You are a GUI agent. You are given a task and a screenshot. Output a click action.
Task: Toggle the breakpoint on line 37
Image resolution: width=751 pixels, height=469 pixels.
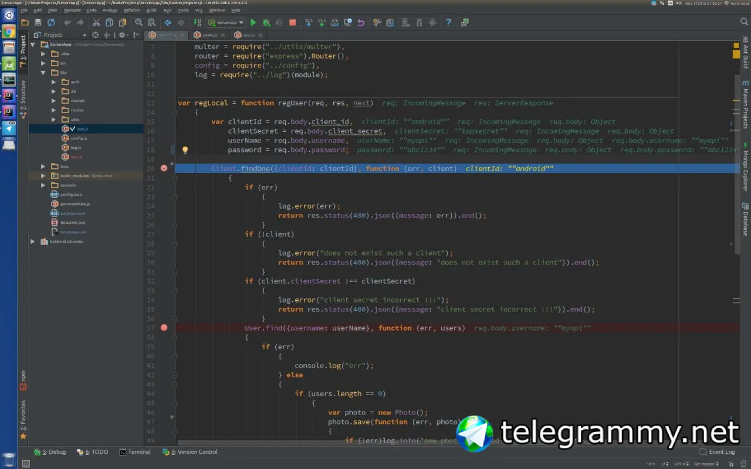point(164,328)
